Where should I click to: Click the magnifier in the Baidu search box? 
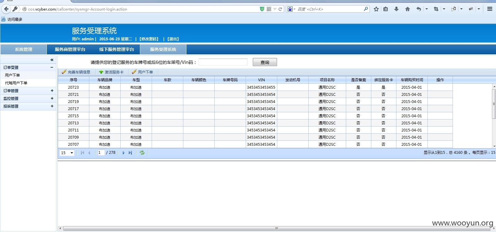click(366, 9)
